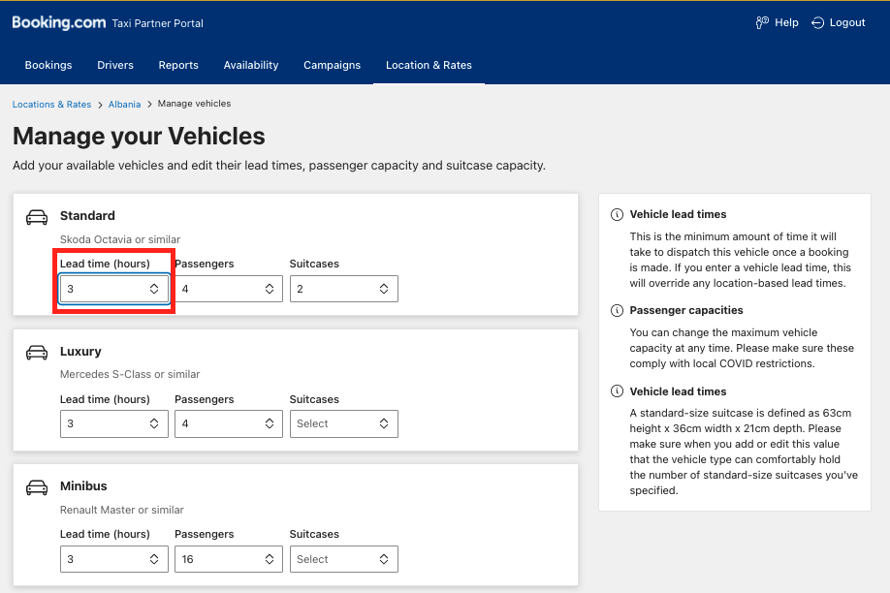This screenshot has width=890, height=593.
Task: Open Minibus Lead time dropdown
Action: tap(114, 559)
